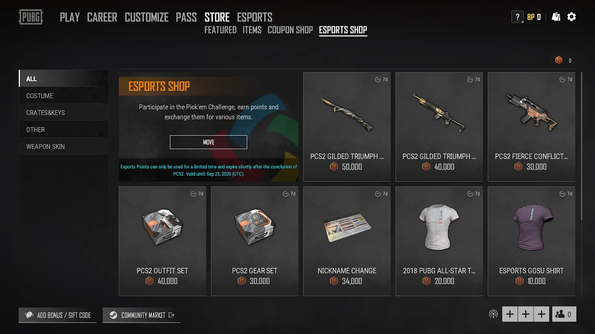595x334 pixels.
Task: Select the PCS2 Outfit Set item
Action: [163, 241]
